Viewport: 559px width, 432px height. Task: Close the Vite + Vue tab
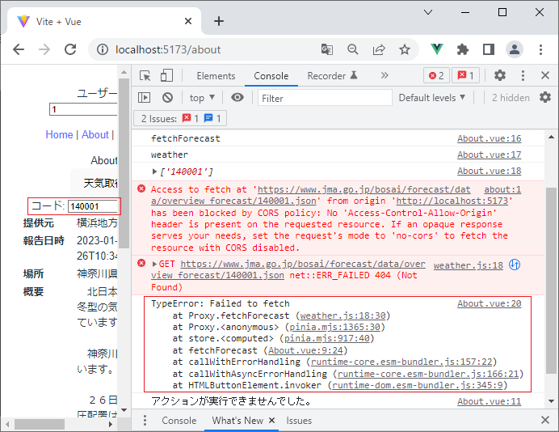(x=188, y=21)
